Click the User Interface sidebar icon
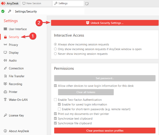159x135 pixels. tap(5, 29)
